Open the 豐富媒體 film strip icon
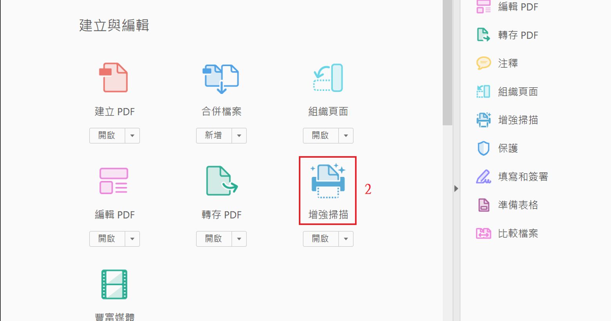The width and height of the screenshot is (611, 321). click(x=114, y=284)
